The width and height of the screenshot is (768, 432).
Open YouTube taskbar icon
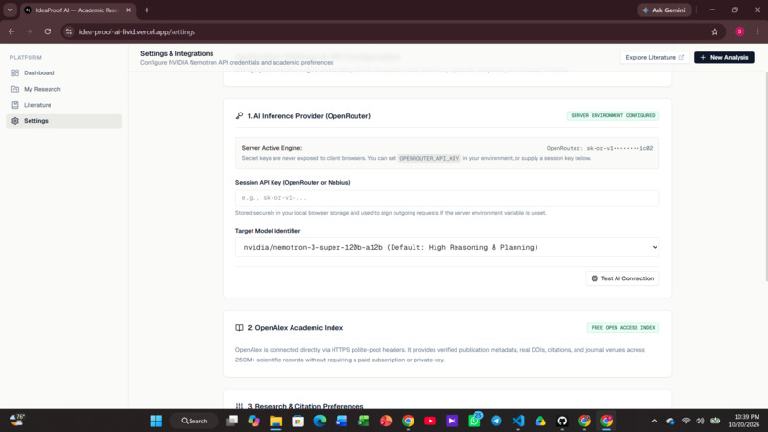pos(430,421)
